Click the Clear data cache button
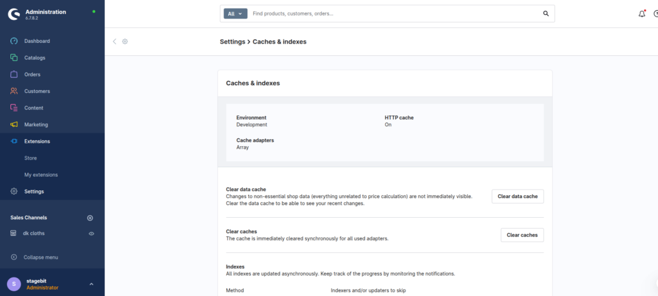Image resolution: width=658 pixels, height=296 pixels. pos(517,196)
